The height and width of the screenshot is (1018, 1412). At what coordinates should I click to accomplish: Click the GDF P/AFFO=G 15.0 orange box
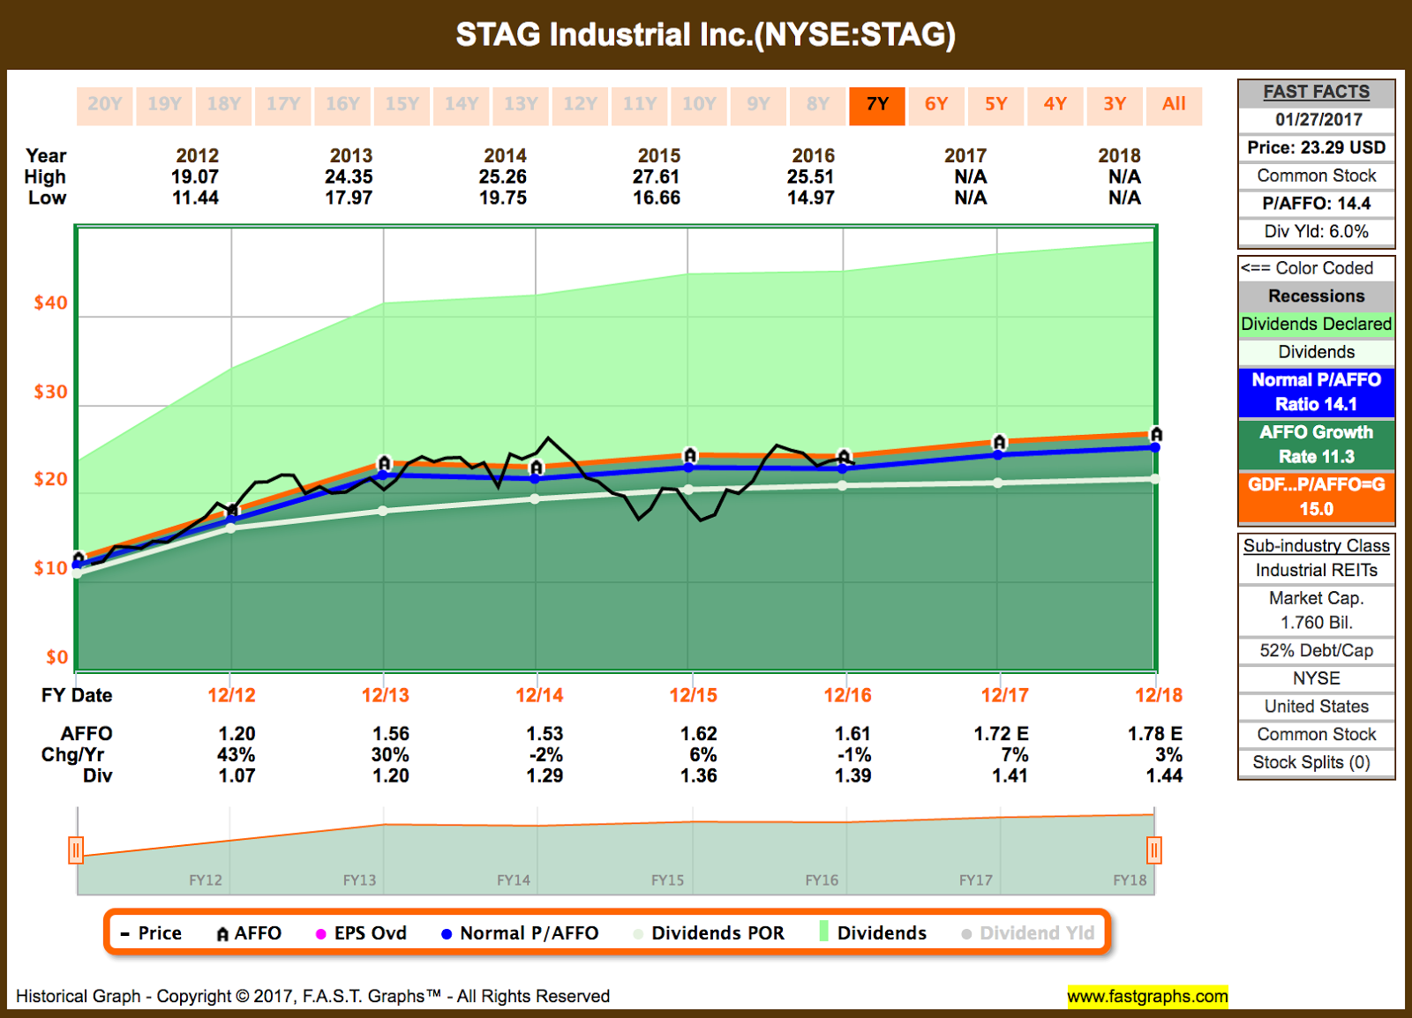[1316, 498]
